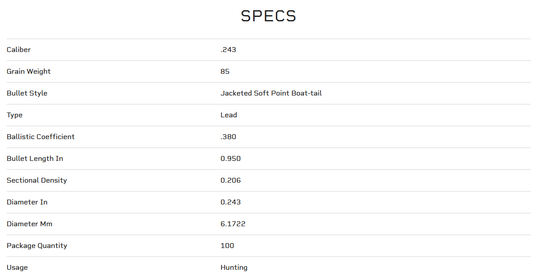
Task: Select the .243 caliber value
Action: point(228,50)
